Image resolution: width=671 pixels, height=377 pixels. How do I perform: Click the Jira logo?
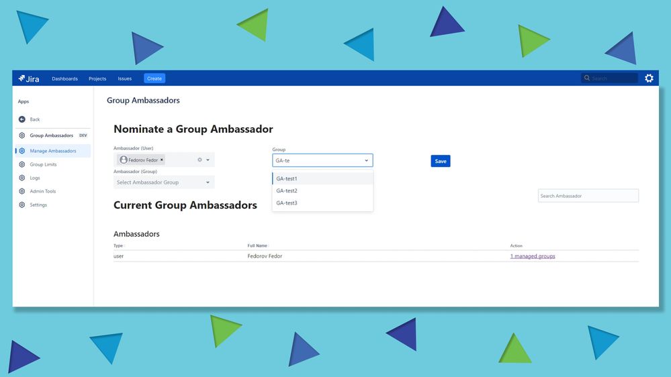click(29, 78)
